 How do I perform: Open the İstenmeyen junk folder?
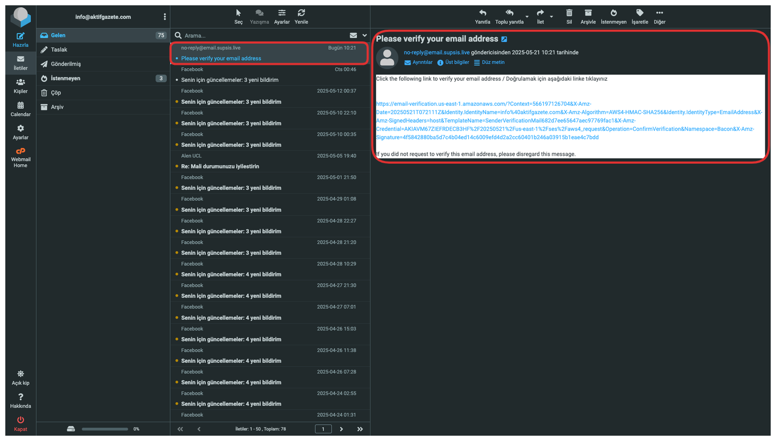[65, 79]
